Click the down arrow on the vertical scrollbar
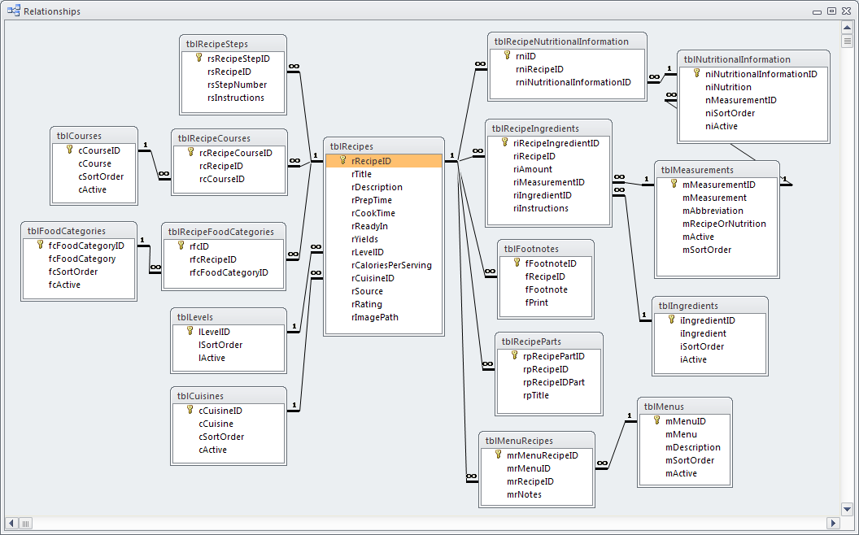This screenshot has width=859, height=535. (x=846, y=510)
